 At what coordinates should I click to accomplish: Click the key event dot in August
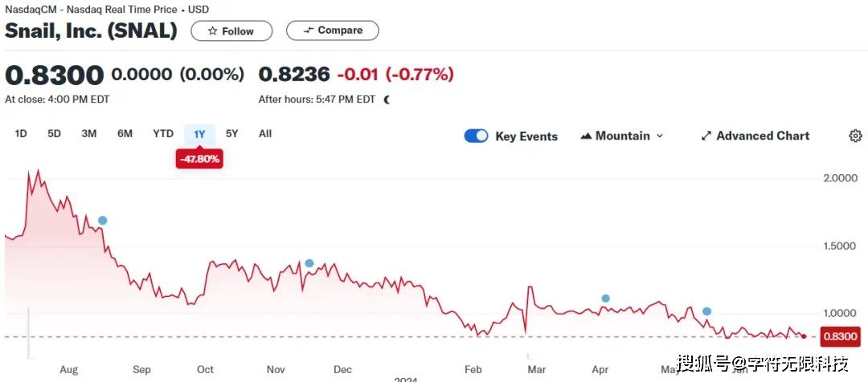(102, 221)
